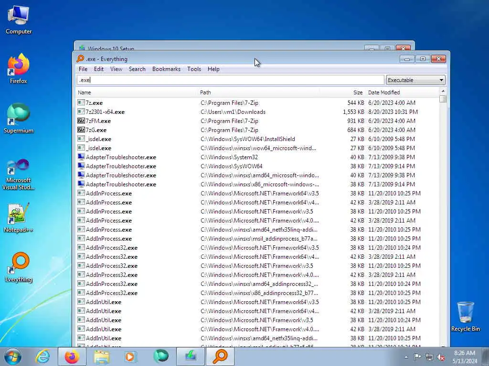
Task: Click the results scrollbar up arrow
Action: 443,91
